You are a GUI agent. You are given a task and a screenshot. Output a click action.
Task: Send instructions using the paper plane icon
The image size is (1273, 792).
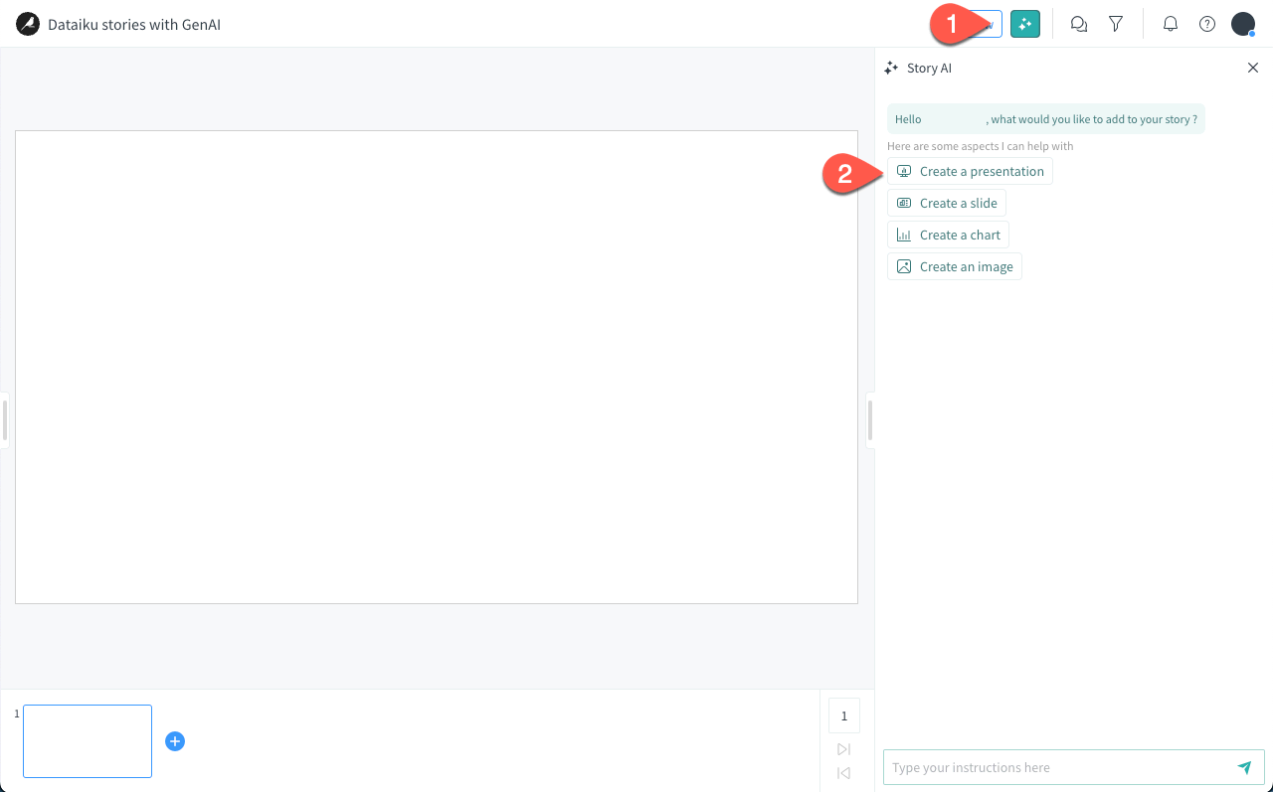click(1244, 767)
